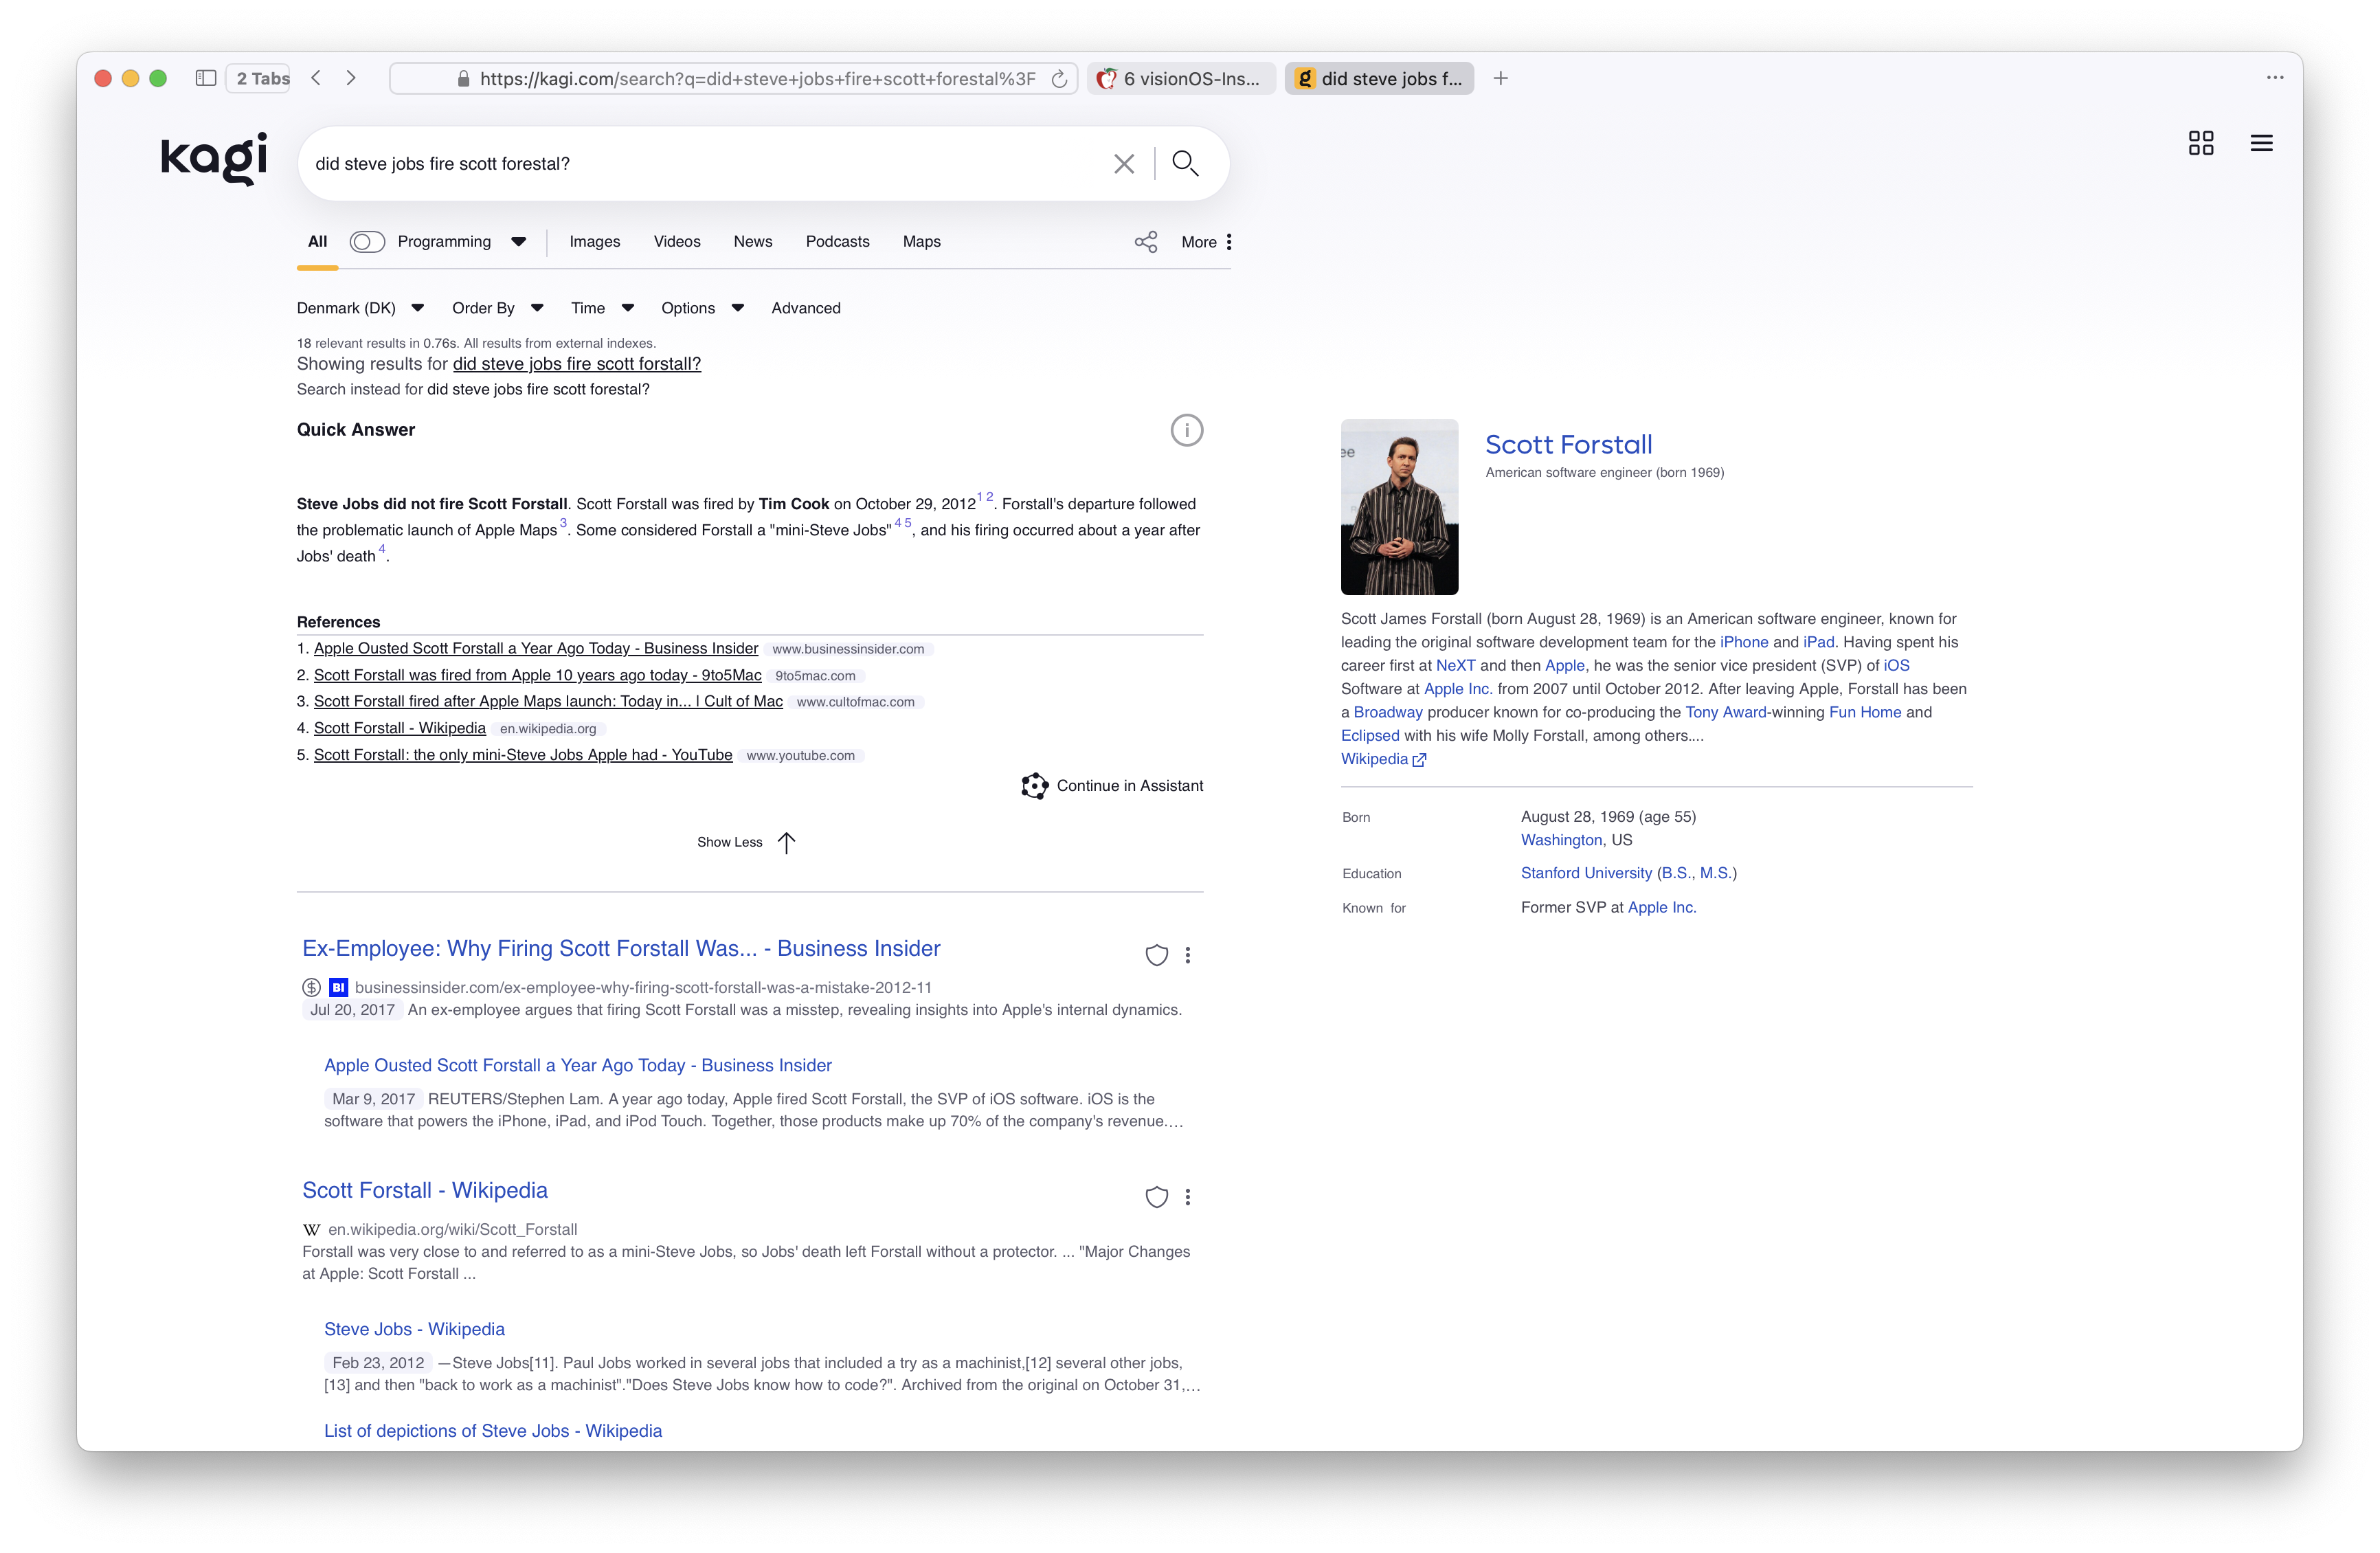The height and width of the screenshot is (1553, 2380).
Task: Click the search magnifier icon
Action: point(1185,163)
